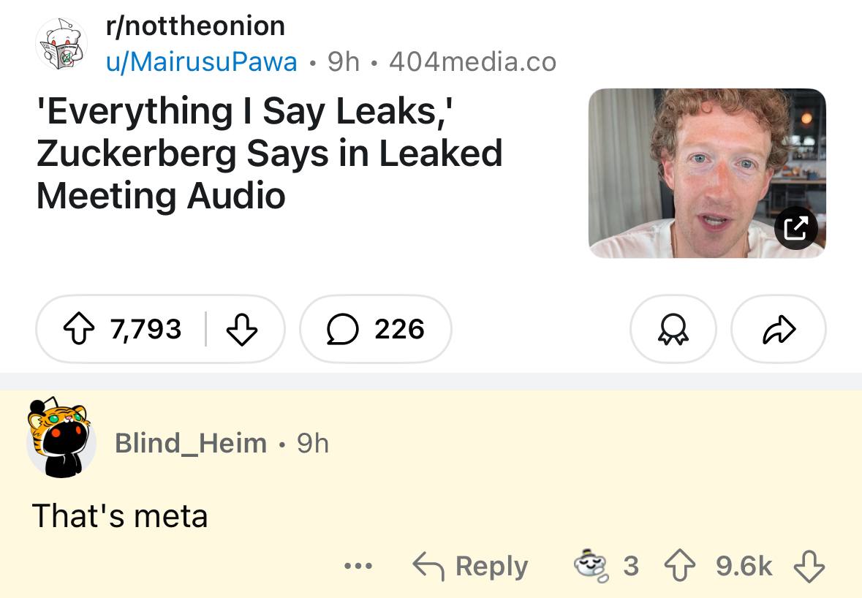The width and height of the screenshot is (862, 598).
Task: Open r/nottheonion community avatar
Action: [61, 44]
